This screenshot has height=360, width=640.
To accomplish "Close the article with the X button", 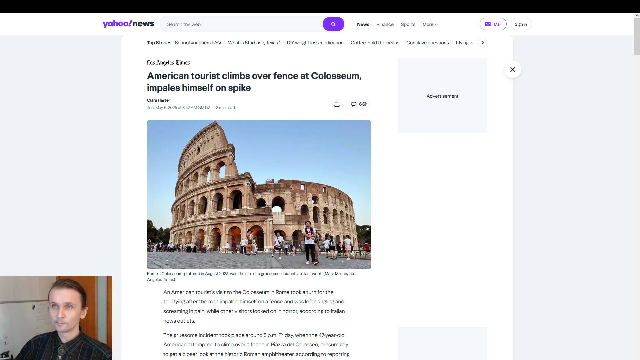I will (x=513, y=69).
